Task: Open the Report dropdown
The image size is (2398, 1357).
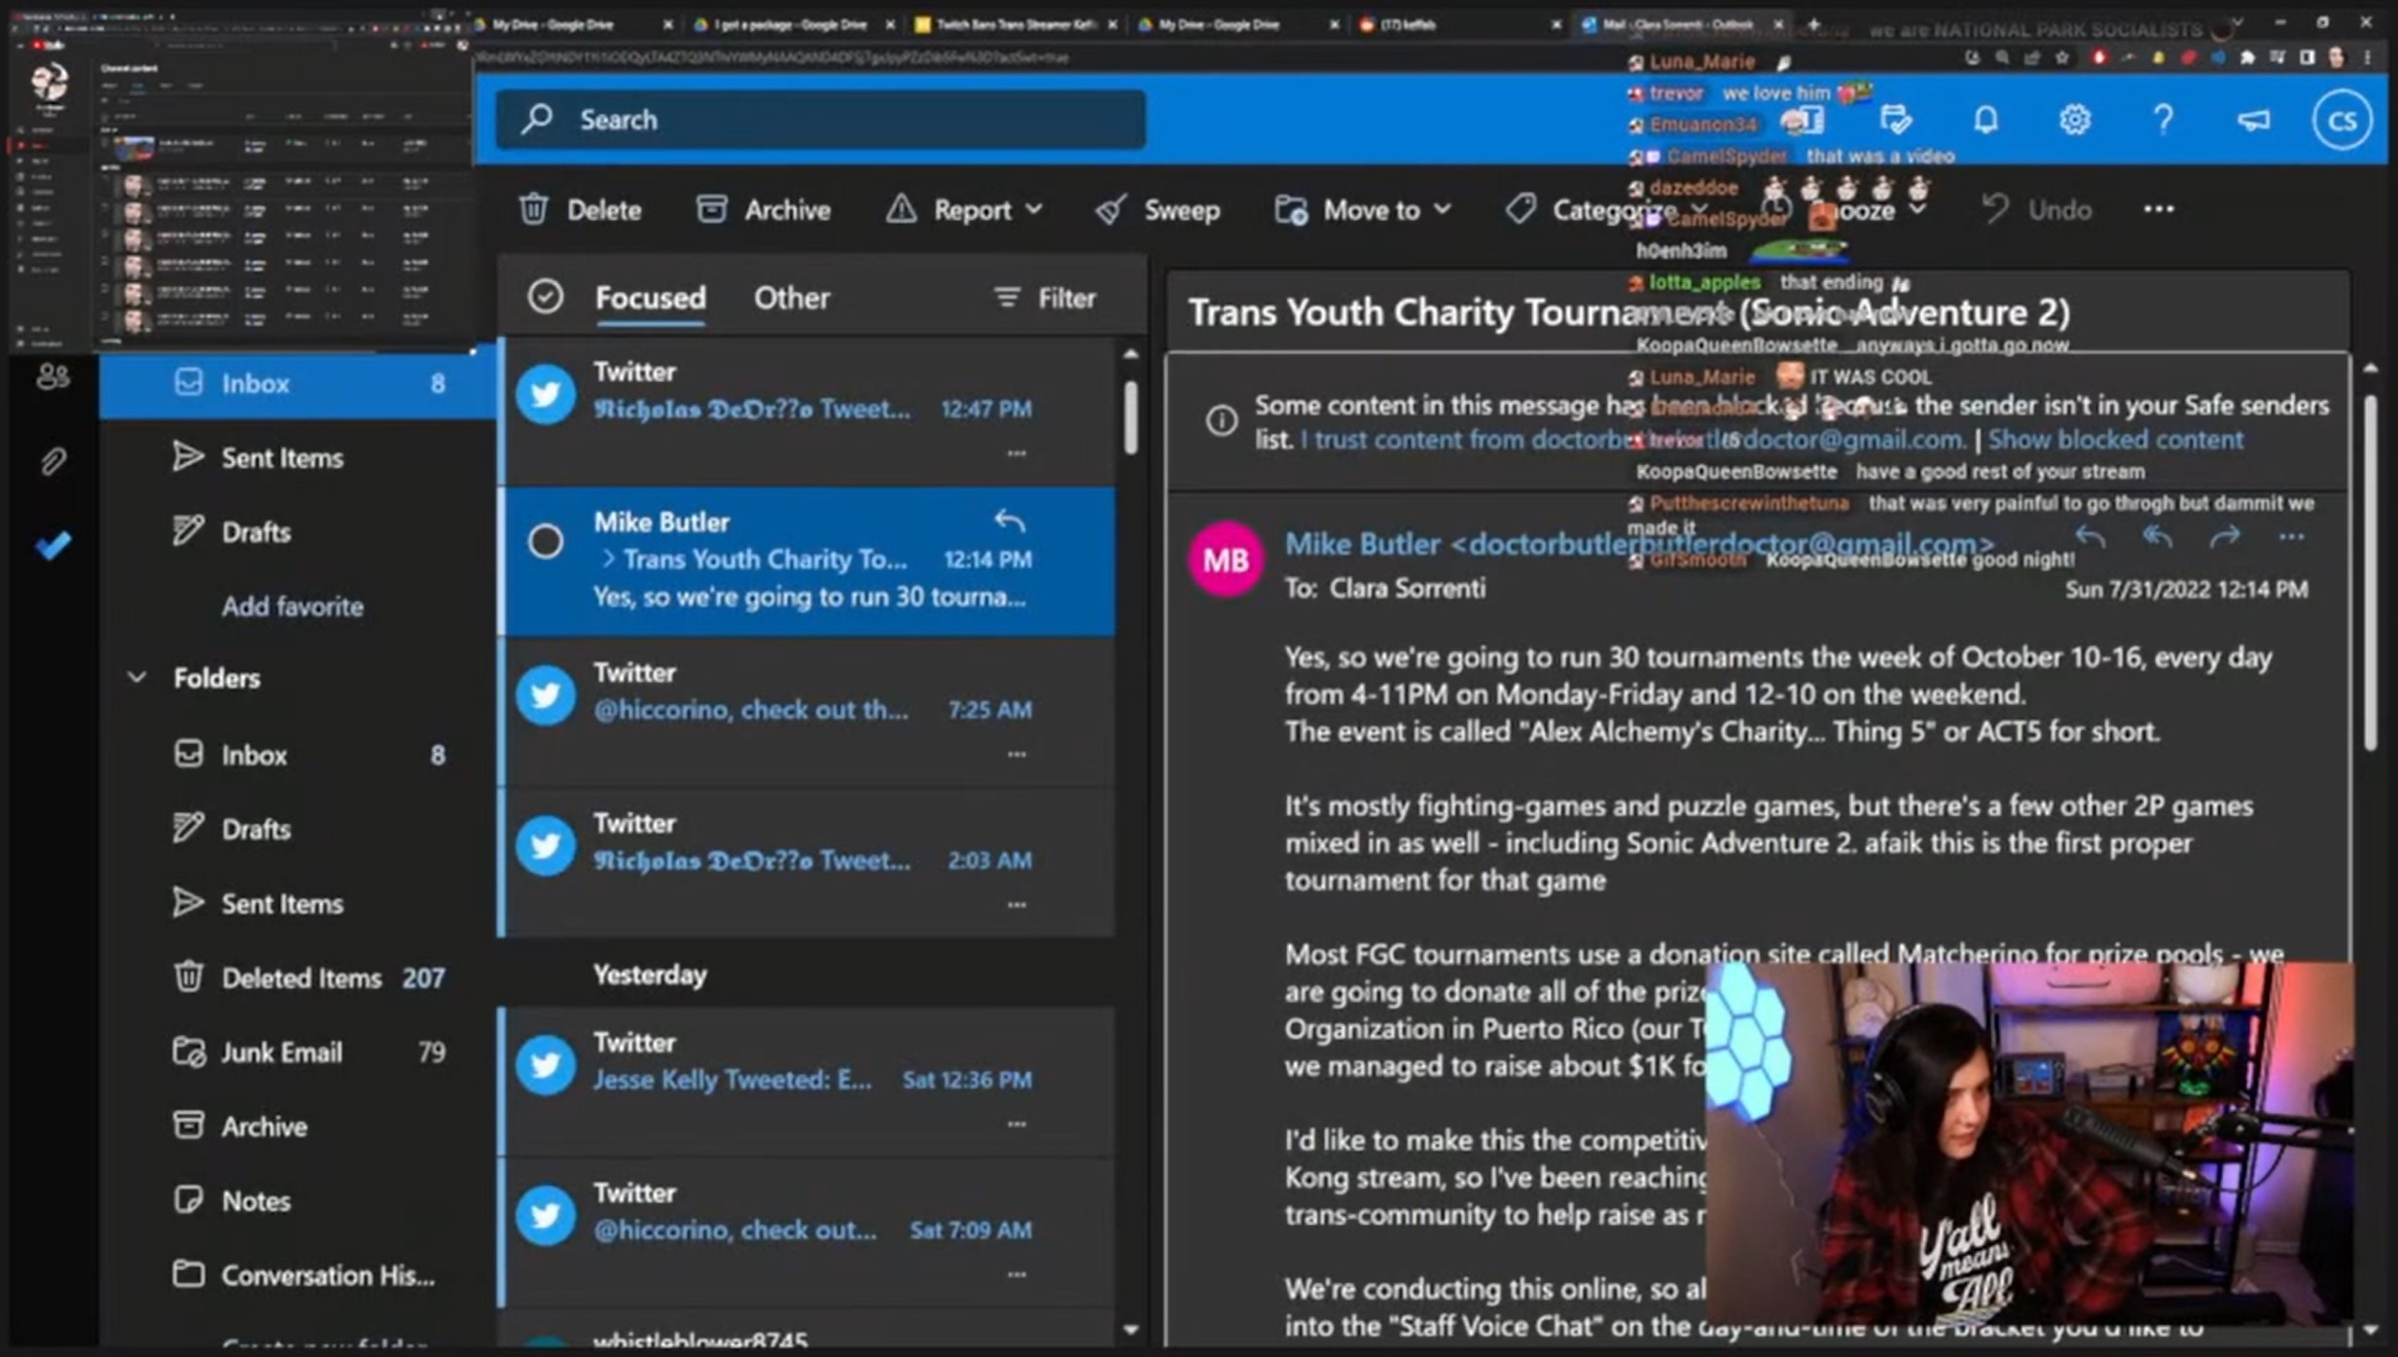Action: coord(965,210)
